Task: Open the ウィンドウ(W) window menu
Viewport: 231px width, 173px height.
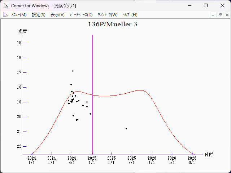Action: tap(108, 15)
